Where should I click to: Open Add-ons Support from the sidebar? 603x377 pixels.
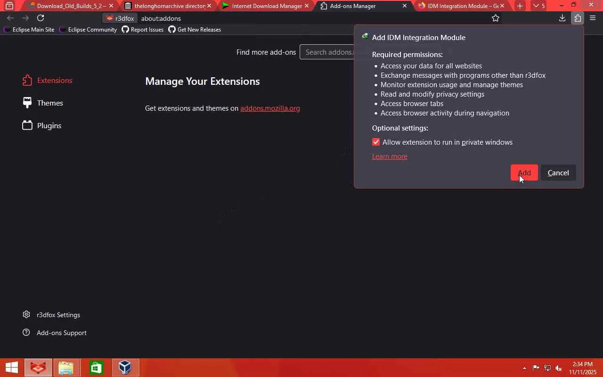(x=55, y=333)
